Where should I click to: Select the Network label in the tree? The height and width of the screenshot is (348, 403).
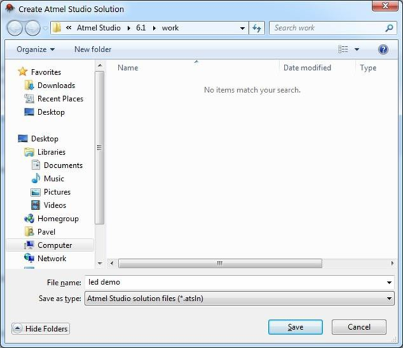click(52, 258)
